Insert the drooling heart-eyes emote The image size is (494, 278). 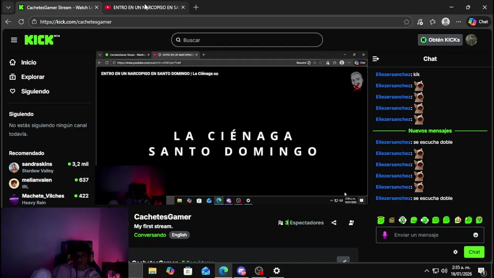tap(479, 220)
